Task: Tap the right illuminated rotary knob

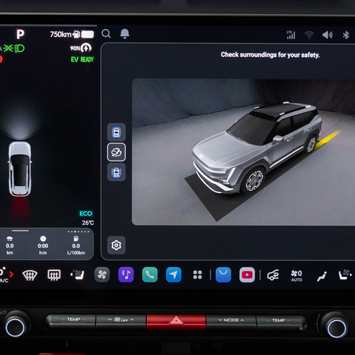Action: (x=337, y=328)
